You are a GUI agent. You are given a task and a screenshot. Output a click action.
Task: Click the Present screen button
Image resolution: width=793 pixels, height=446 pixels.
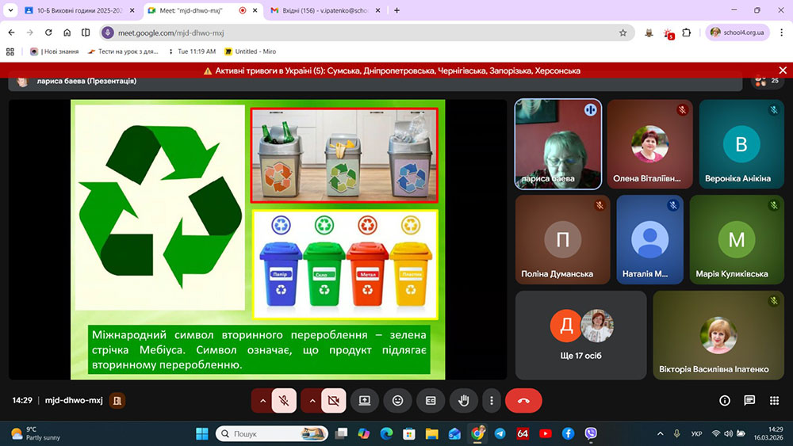(365, 401)
